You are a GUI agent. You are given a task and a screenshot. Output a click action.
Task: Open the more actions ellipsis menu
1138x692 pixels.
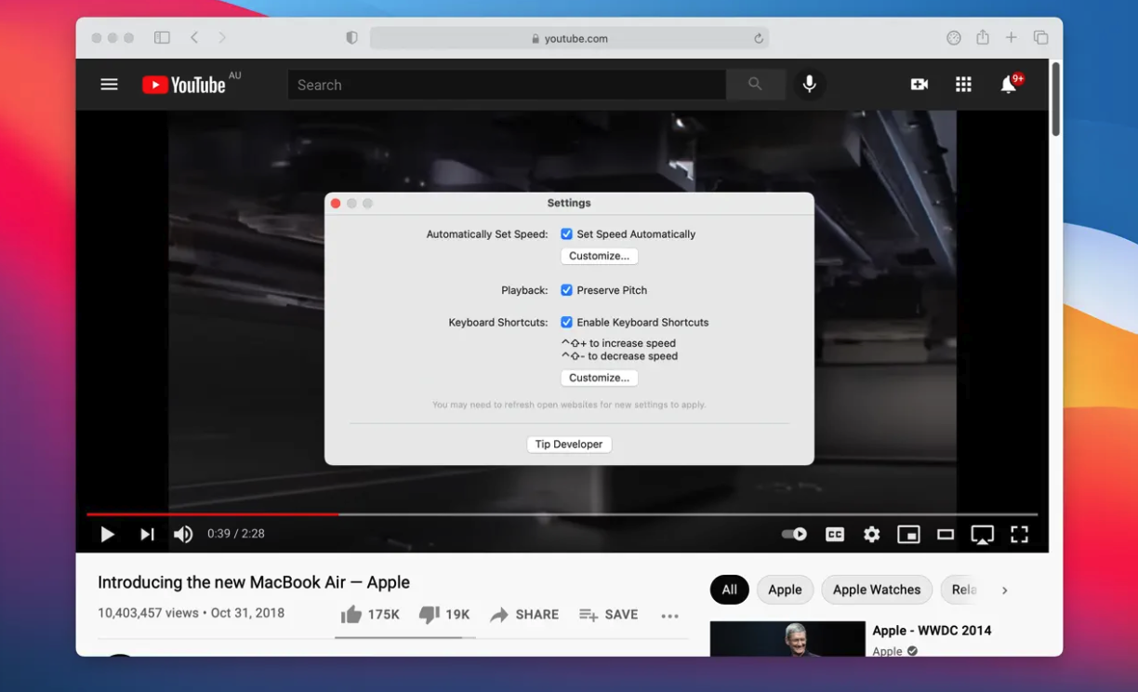pos(669,616)
